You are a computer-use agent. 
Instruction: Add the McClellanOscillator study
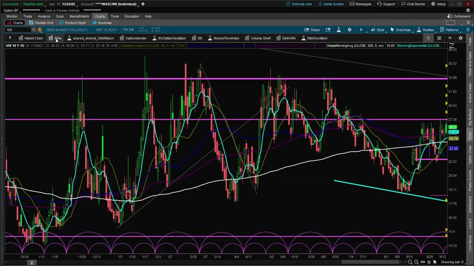click(x=169, y=38)
